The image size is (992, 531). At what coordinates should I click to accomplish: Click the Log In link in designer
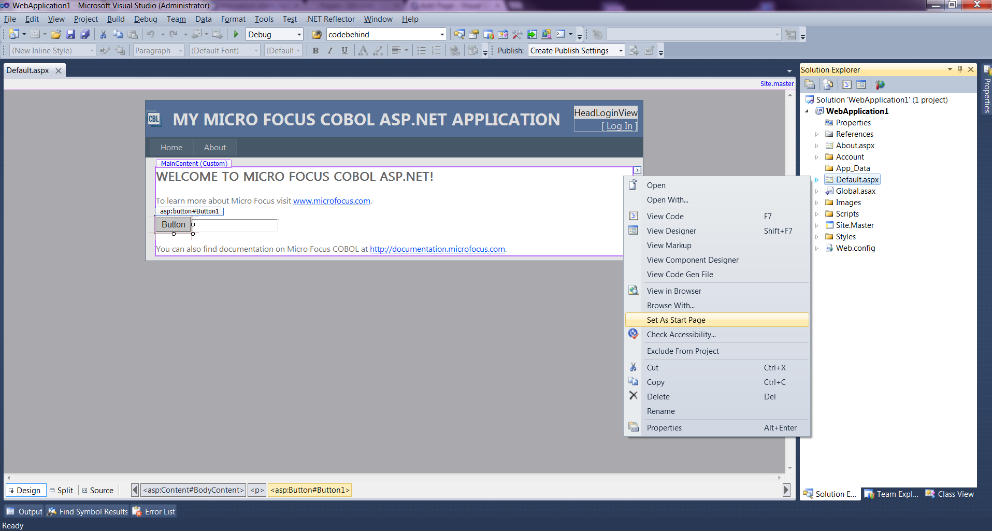pyautogui.click(x=619, y=126)
